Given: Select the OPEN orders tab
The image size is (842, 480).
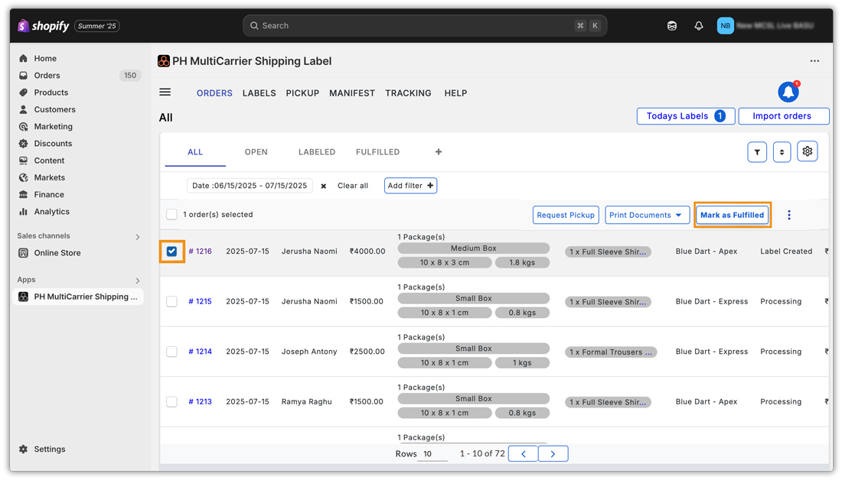Looking at the screenshot, I should [256, 152].
